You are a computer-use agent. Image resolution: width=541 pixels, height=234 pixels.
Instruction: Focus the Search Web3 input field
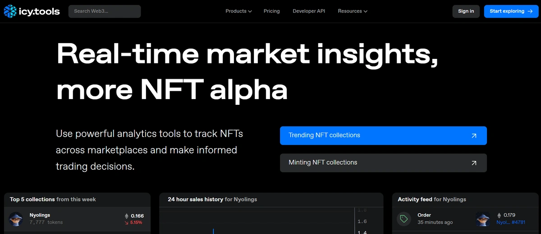105,11
